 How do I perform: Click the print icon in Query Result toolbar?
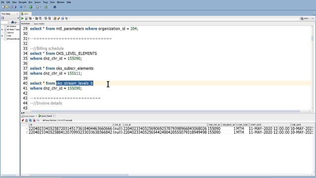(x=26, y=120)
